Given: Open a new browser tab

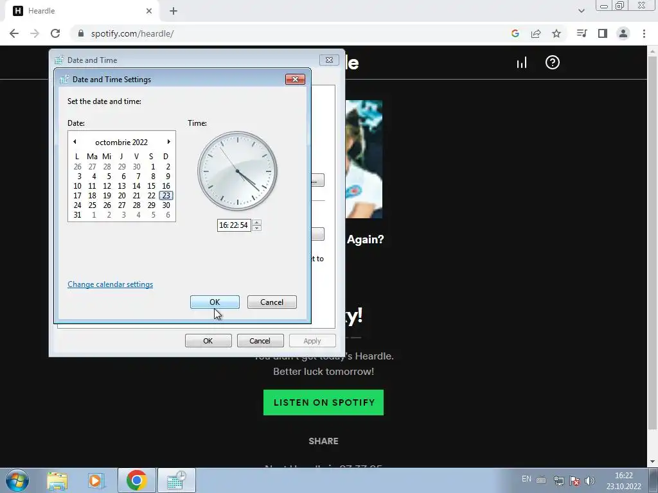Looking at the screenshot, I should tap(173, 11).
